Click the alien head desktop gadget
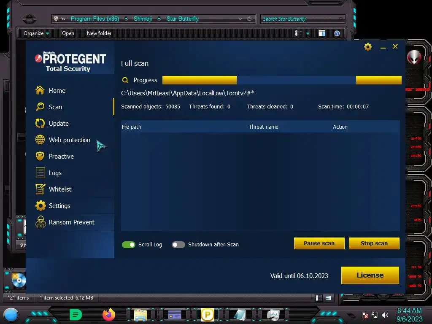Image resolution: width=432 pixels, height=324 pixels. click(414, 57)
